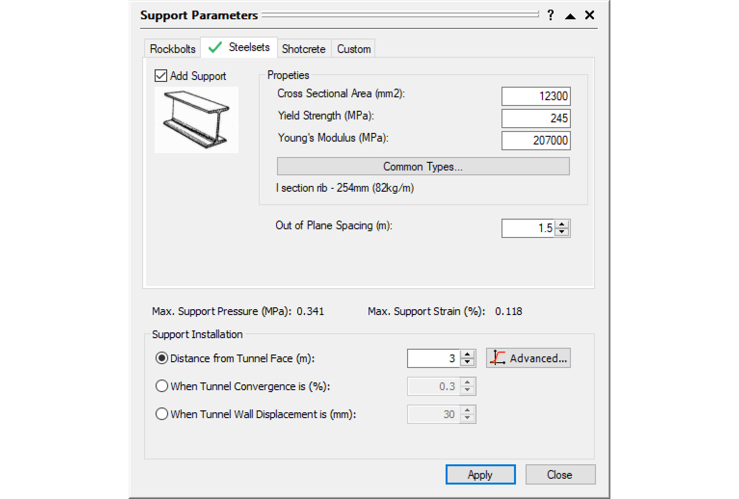The image size is (739, 499).
Task: Click the help question mark icon
Action: point(551,15)
